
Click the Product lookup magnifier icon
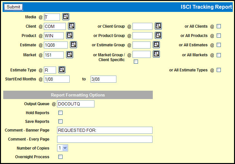pyautogui.click(x=70, y=35)
